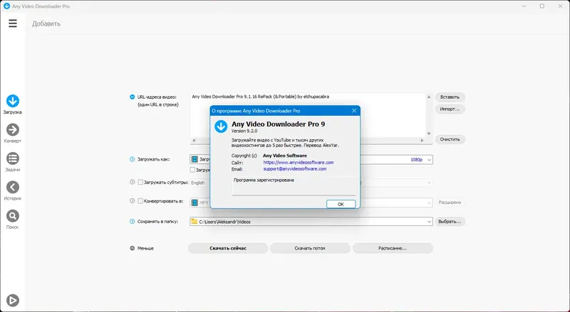The height and width of the screenshot is (312, 570).
Task: Click the Программа зарегистрирована text box
Action: 294,185
